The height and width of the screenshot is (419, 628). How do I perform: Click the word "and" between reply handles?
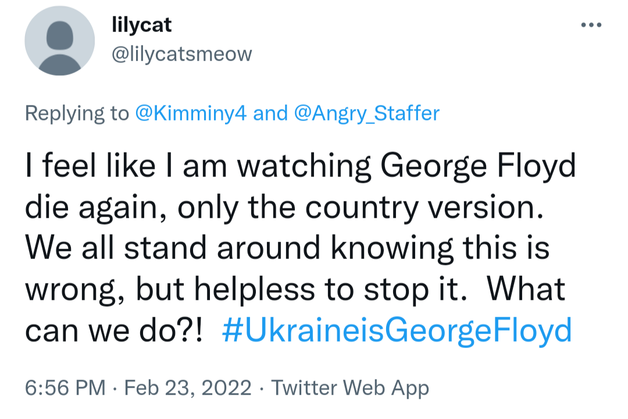pyautogui.click(x=270, y=113)
